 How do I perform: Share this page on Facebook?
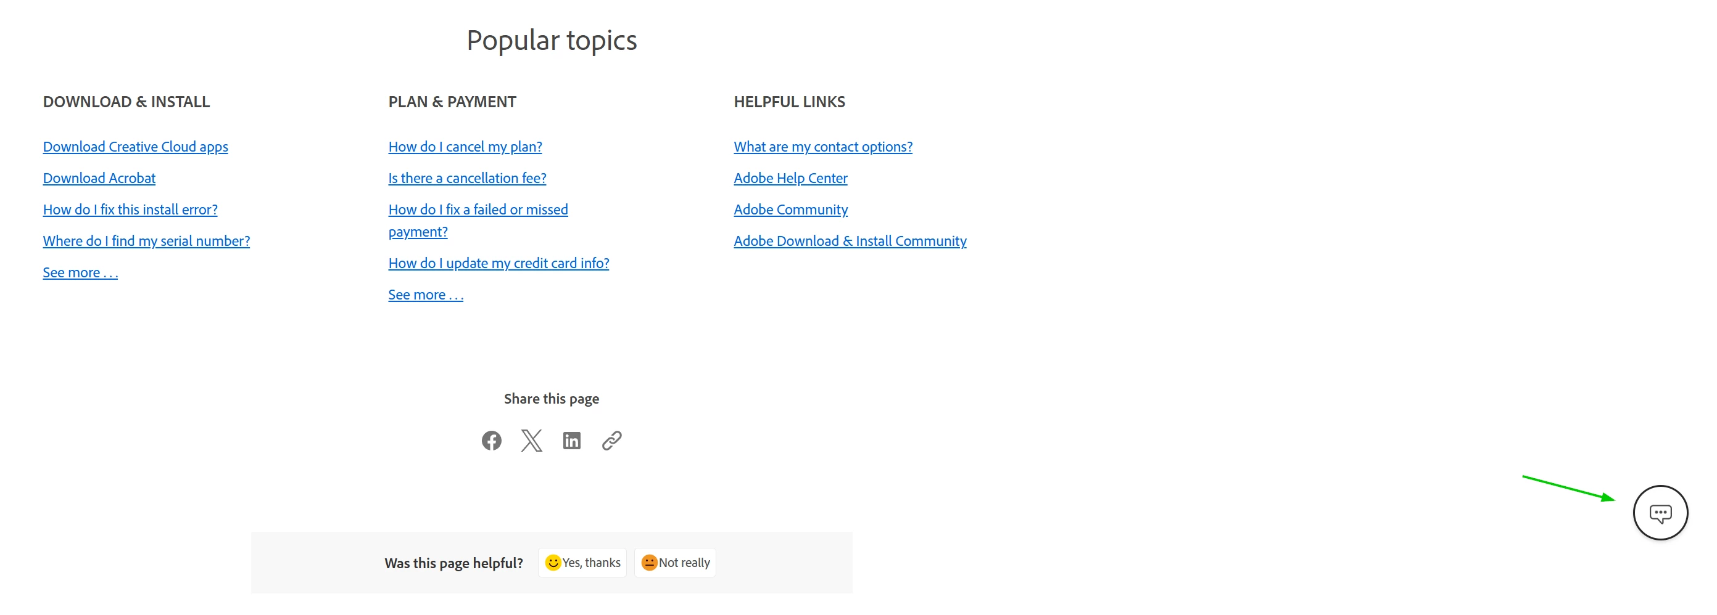[491, 441]
